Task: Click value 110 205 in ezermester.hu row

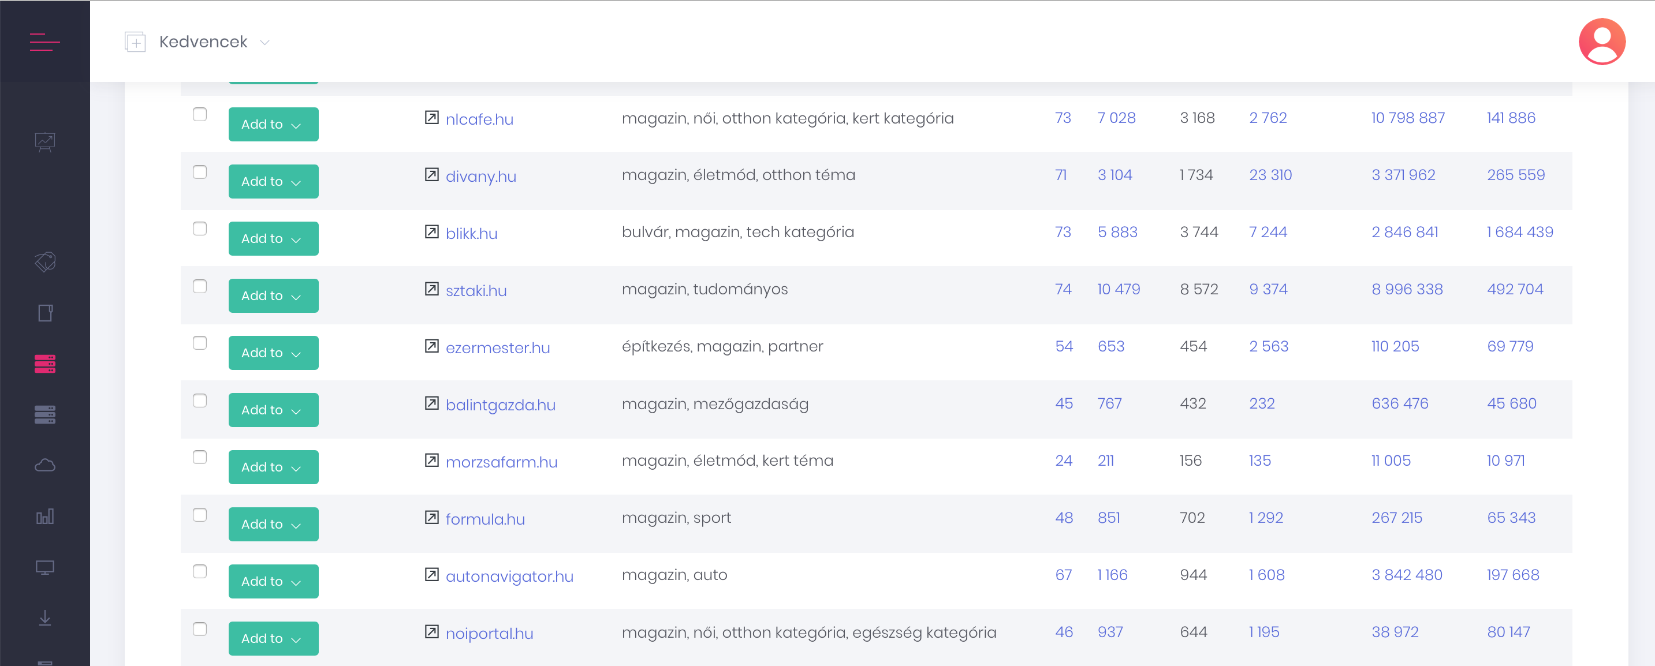Action: point(1395,347)
